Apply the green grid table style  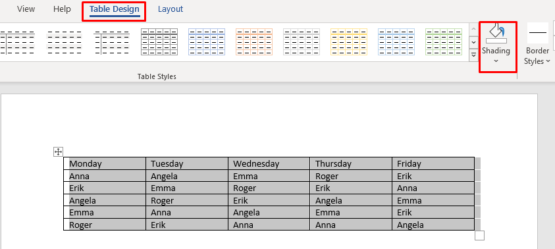tap(444, 41)
